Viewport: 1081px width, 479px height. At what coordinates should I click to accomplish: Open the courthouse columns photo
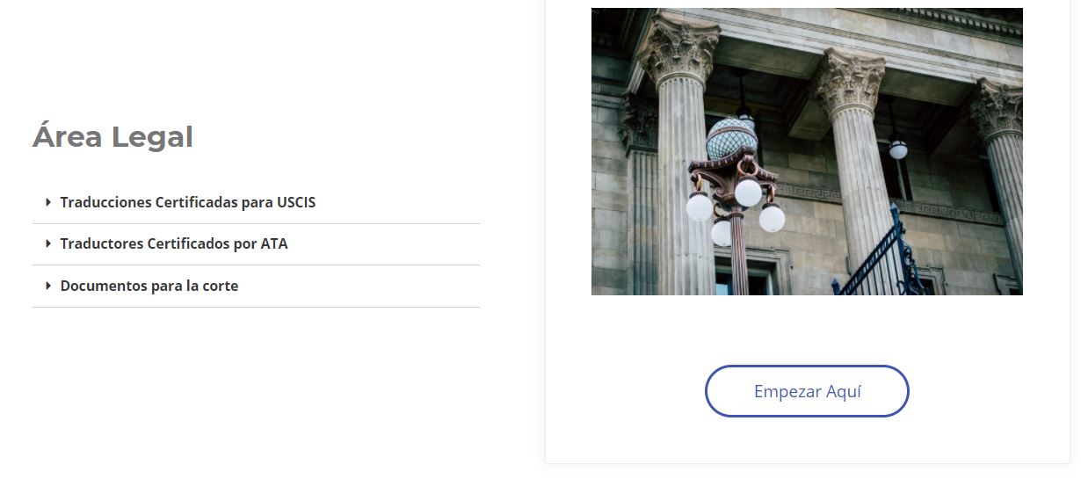tap(807, 151)
